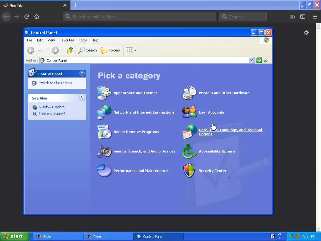Viewport: 321px width, 241px height.
Task: Open the View menu
Action: pyautogui.click(x=51, y=40)
